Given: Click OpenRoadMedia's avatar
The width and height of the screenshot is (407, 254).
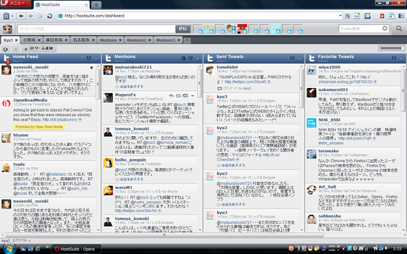Looking at the screenshot, I should tap(7, 103).
